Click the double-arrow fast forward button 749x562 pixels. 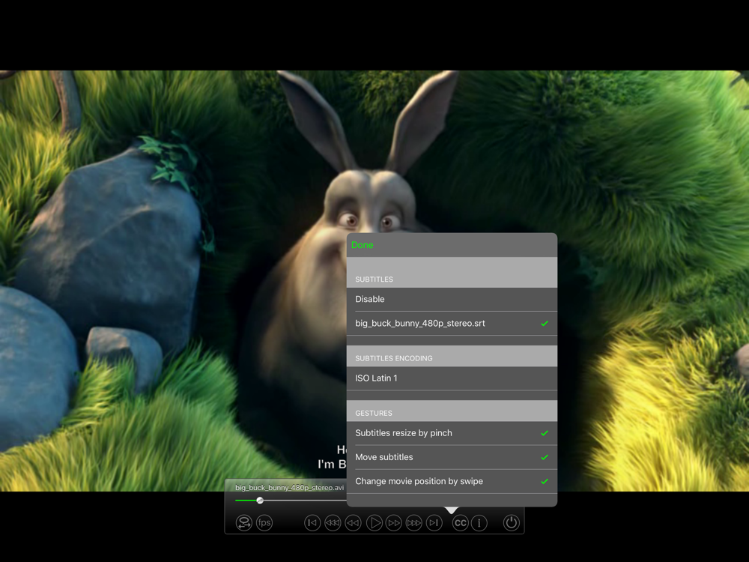point(394,523)
